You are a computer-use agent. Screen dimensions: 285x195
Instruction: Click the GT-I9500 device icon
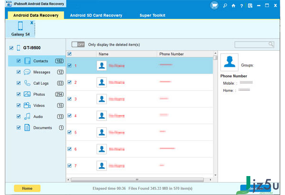19,48
